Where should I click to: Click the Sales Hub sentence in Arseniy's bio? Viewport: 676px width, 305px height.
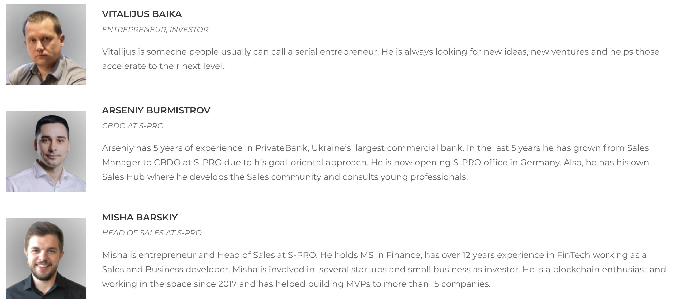[x=285, y=177]
